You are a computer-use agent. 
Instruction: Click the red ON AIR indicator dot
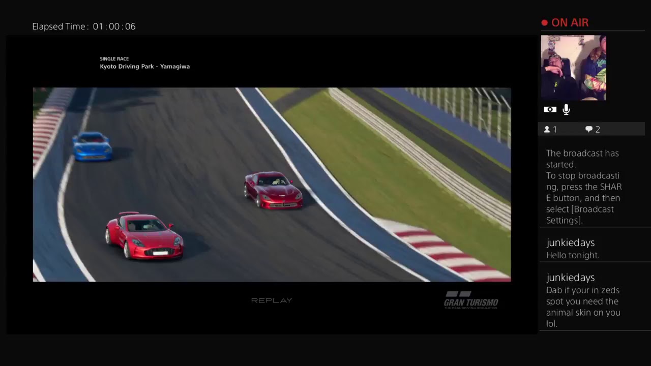[545, 23]
